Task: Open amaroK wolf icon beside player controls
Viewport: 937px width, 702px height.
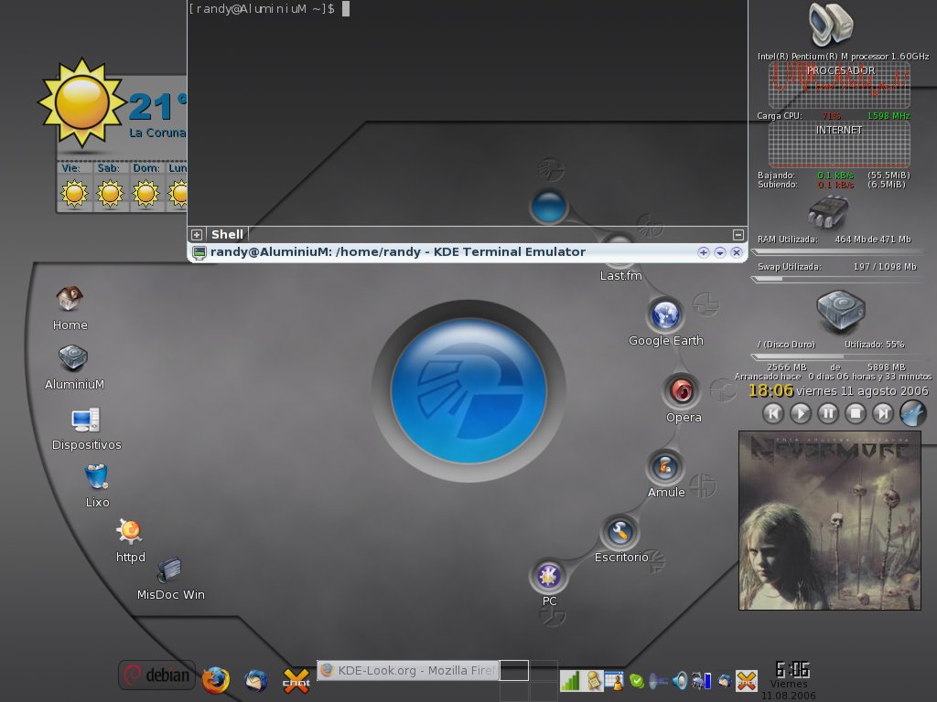Action: 913,413
